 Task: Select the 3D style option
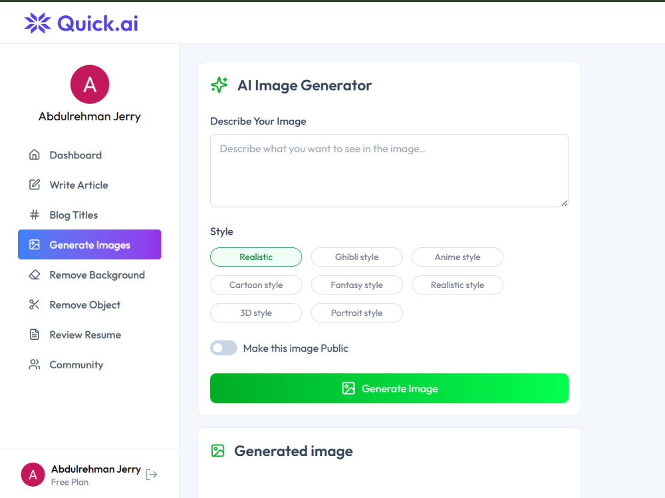256,313
